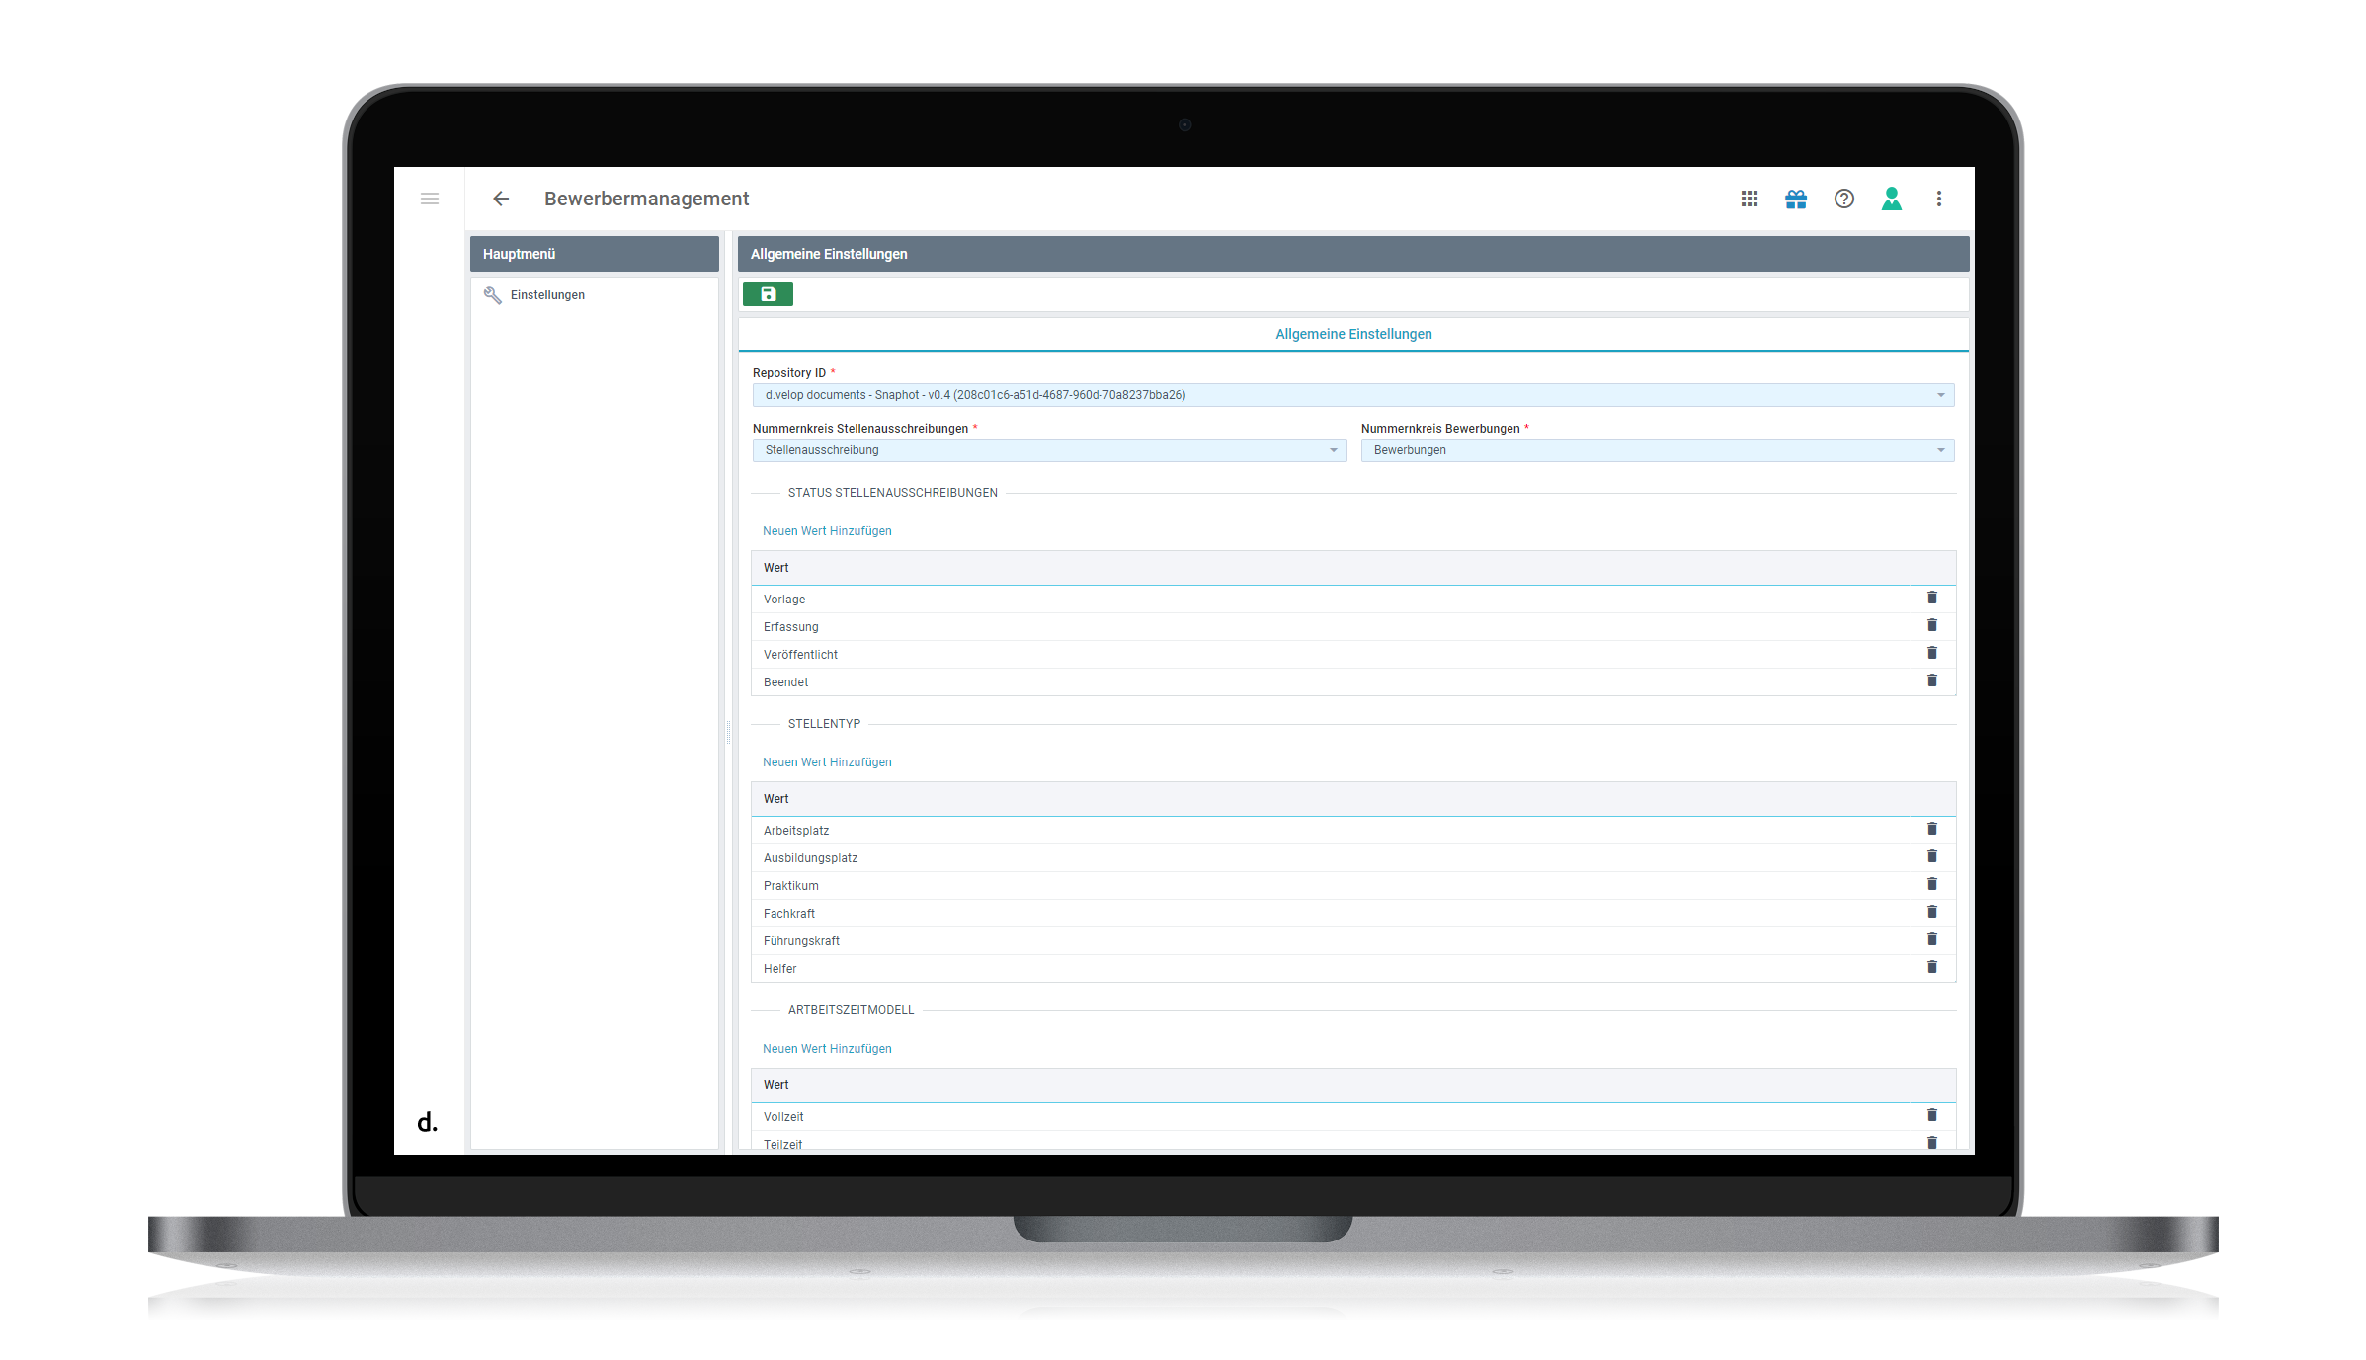Open the Repository ID dropdown
Screen dimensions: 2366x1360
(1352, 395)
